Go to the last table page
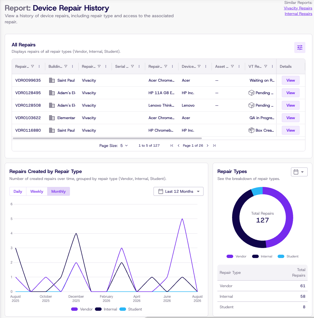 tap(214, 146)
